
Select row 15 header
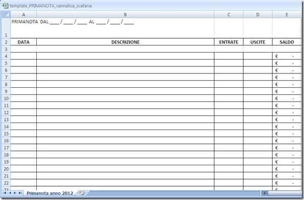pos(6,134)
